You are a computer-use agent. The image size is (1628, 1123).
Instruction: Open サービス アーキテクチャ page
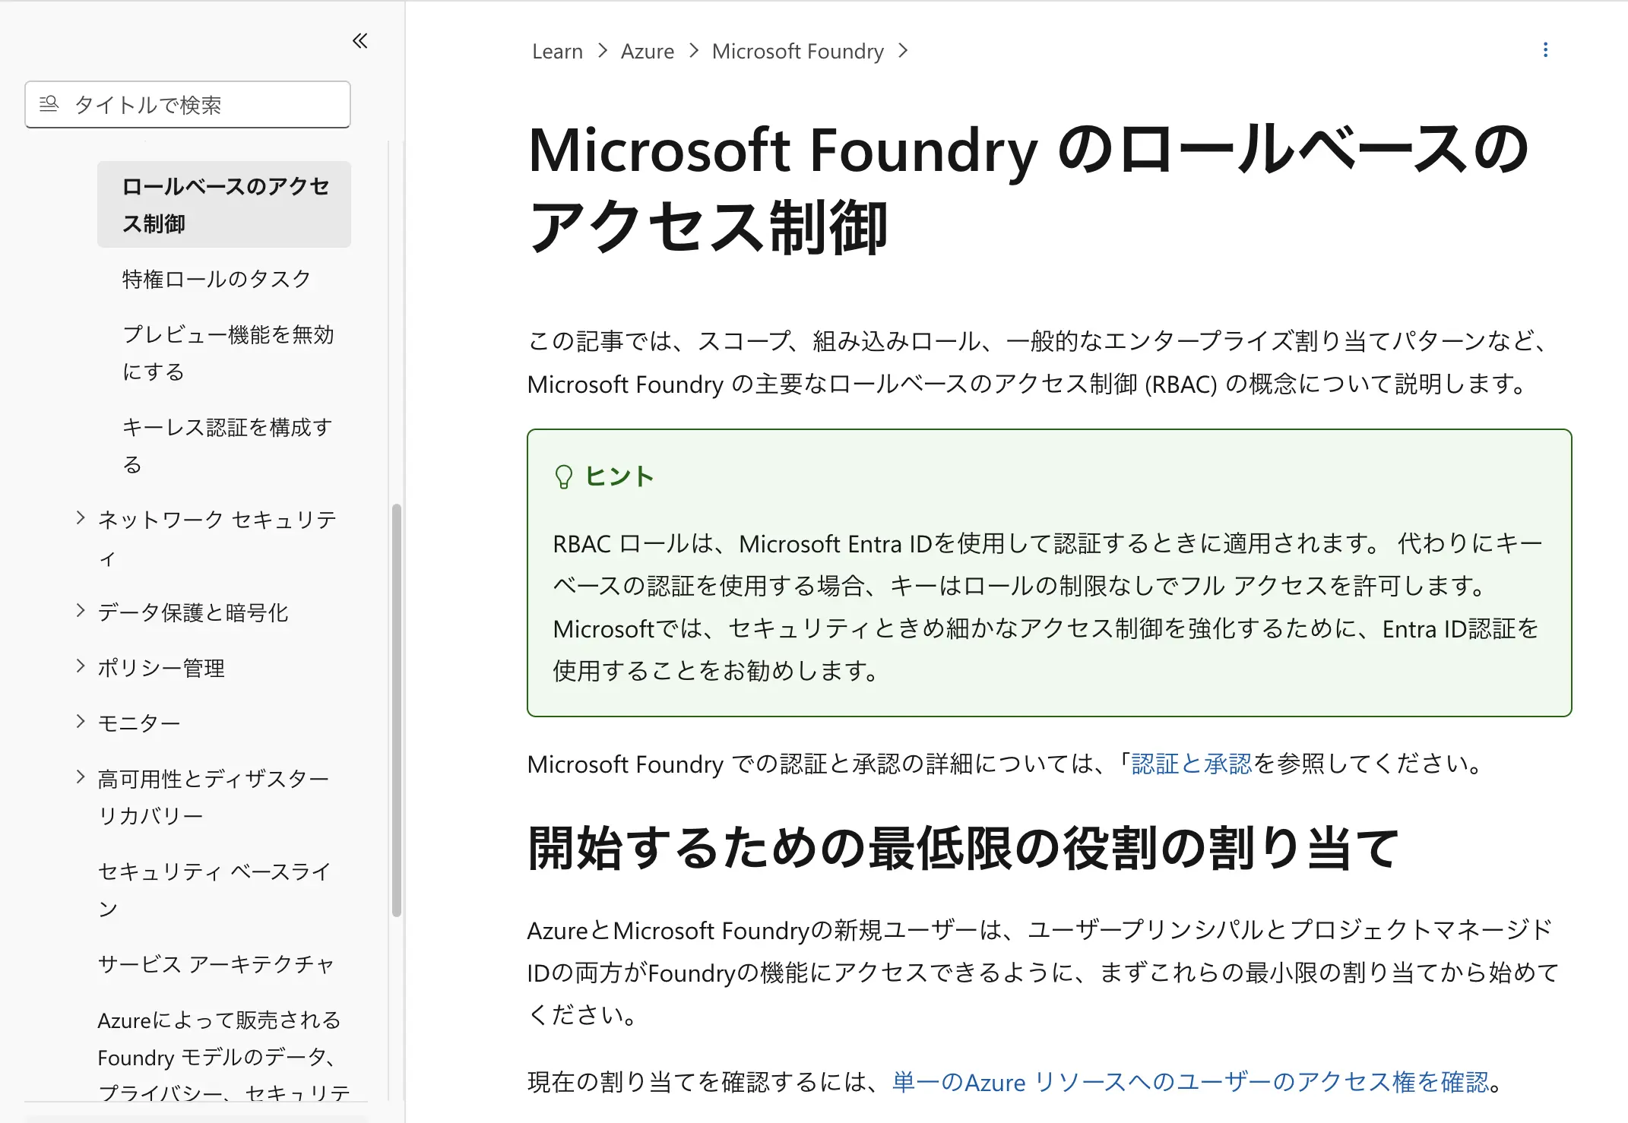coord(216,964)
